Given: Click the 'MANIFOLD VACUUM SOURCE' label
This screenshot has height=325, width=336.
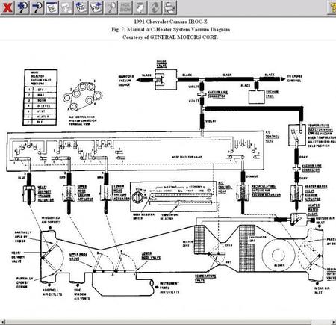Looking at the screenshot, I should [x=126, y=81].
